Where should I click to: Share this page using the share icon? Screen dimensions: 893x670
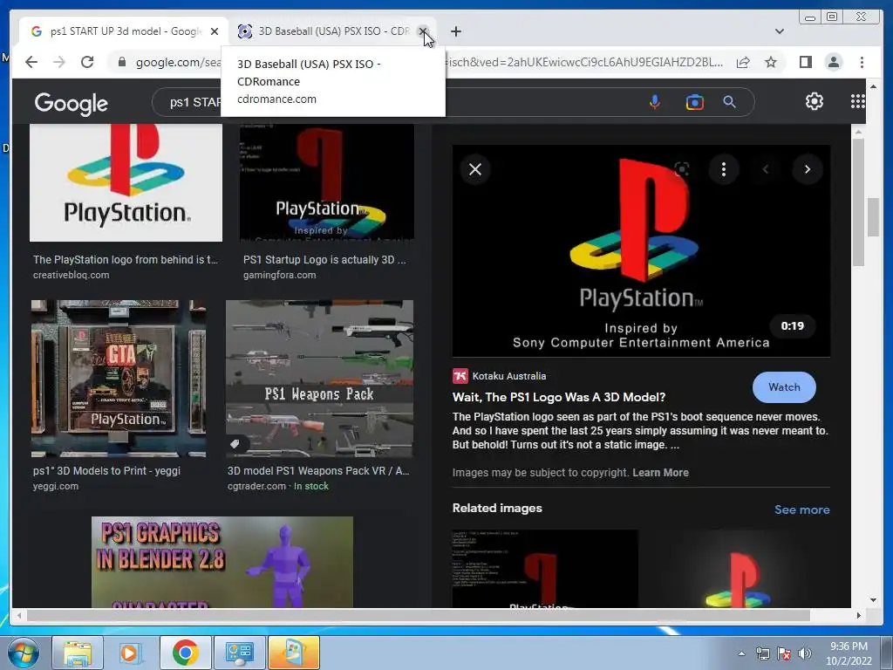[x=743, y=62]
